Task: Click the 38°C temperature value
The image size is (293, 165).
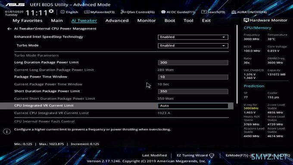Action: click(x=271, y=39)
